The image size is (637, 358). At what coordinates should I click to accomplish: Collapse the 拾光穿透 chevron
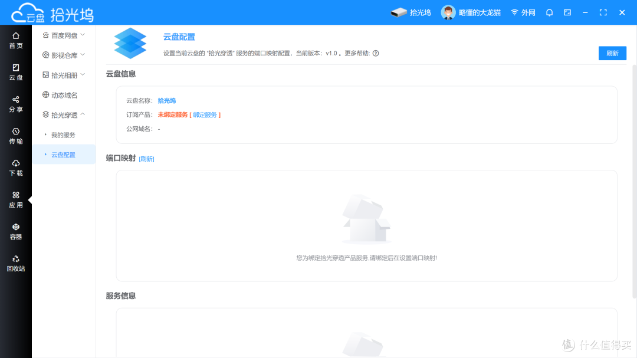(83, 114)
